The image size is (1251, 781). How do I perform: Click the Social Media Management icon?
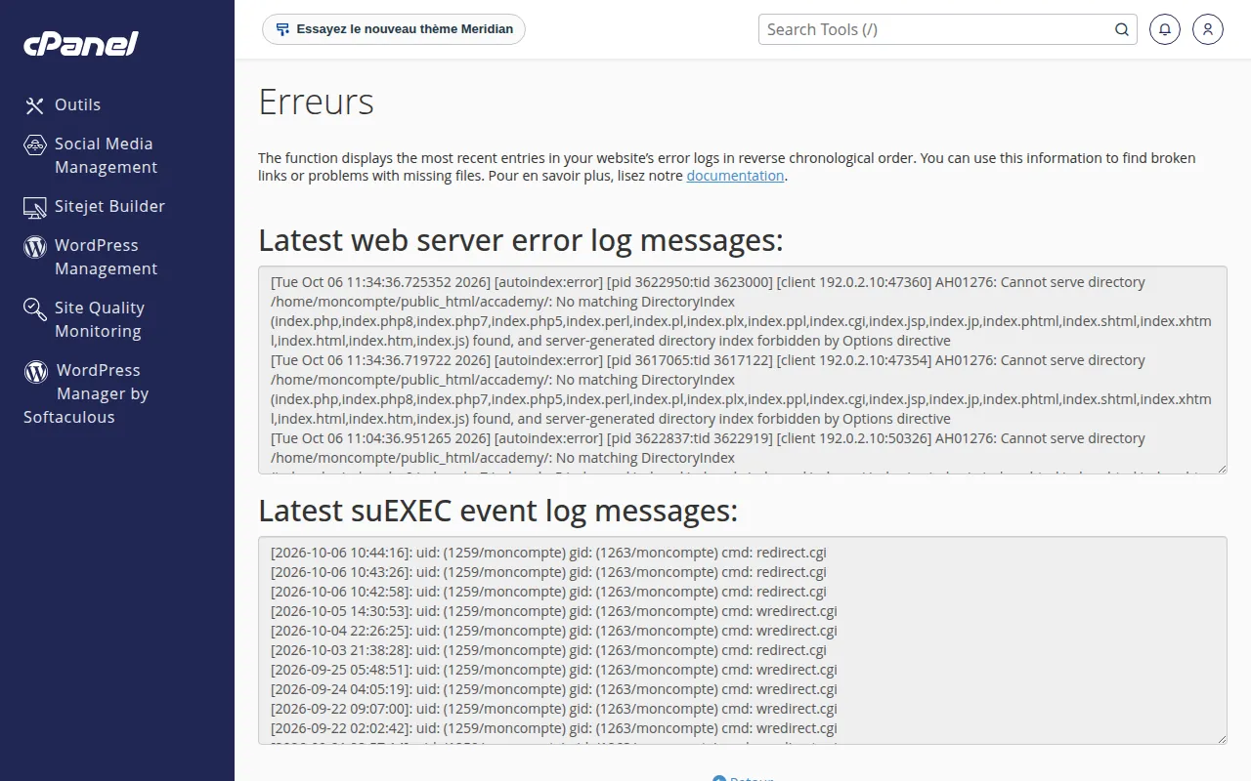[35, 144]
